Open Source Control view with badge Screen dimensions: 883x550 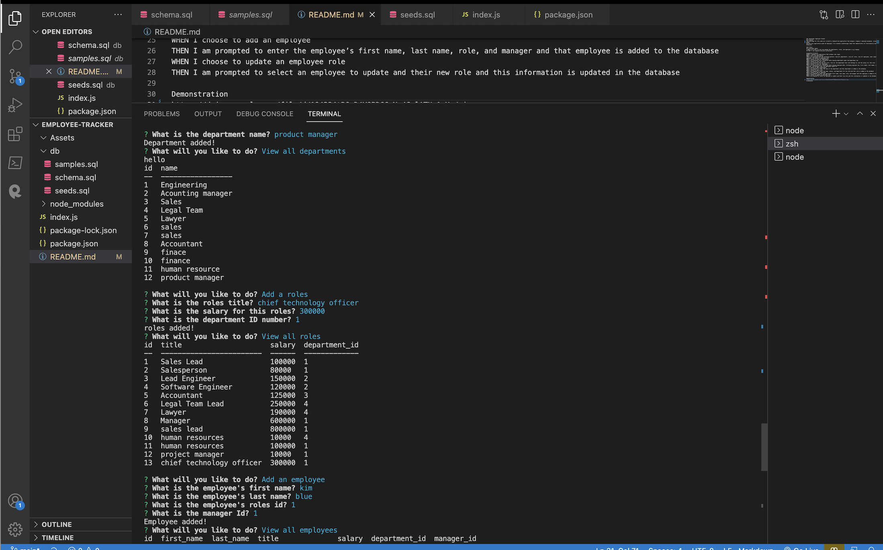15,76
